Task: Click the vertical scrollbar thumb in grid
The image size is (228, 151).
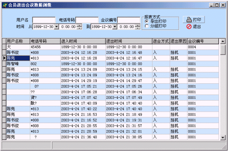Action: (x=223, y=50)
